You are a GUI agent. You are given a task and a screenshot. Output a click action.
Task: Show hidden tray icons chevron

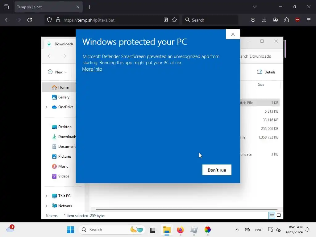pos(237,230)
